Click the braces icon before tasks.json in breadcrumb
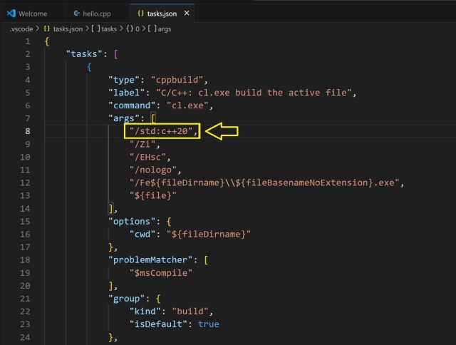 (x=47, y=28)
